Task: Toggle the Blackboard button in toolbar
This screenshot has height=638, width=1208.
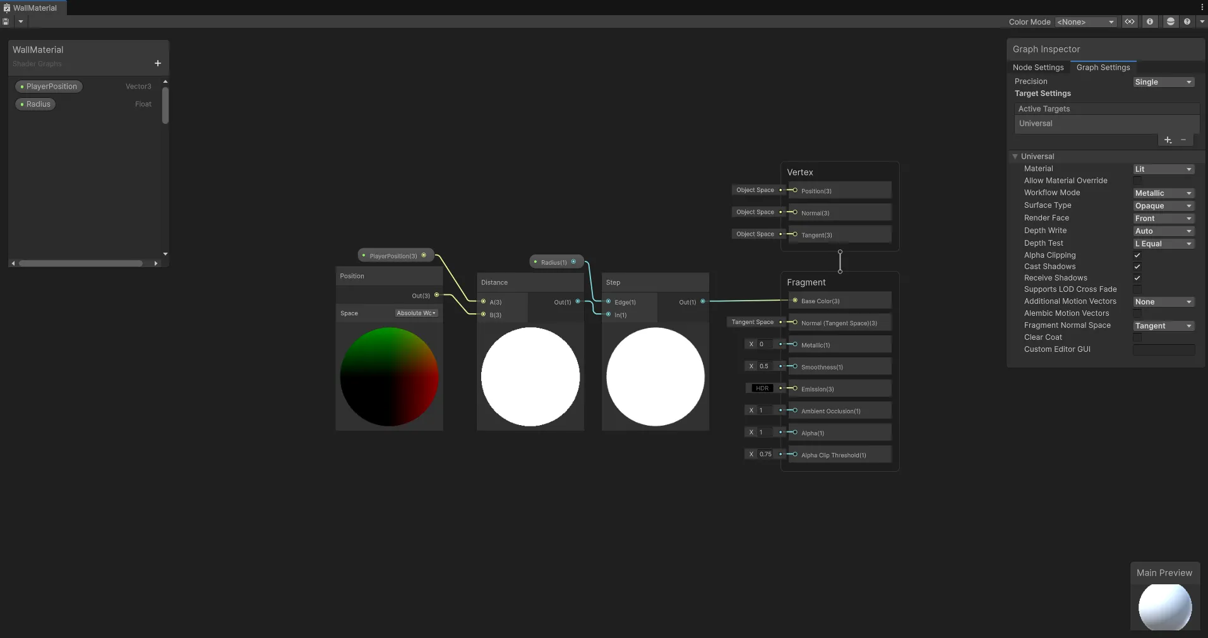Action: click(x=1129, y=21)
